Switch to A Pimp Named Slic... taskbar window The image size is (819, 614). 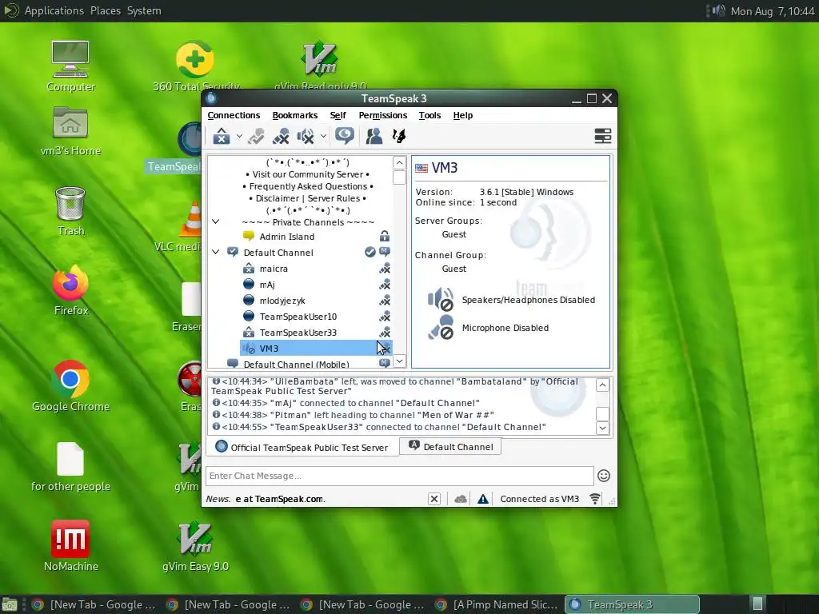(x=496, y=604)
